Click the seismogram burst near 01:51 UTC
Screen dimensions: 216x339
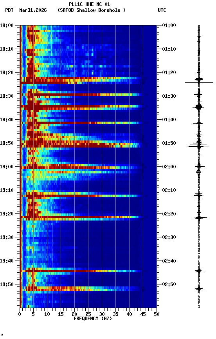(x=198, y=146)
